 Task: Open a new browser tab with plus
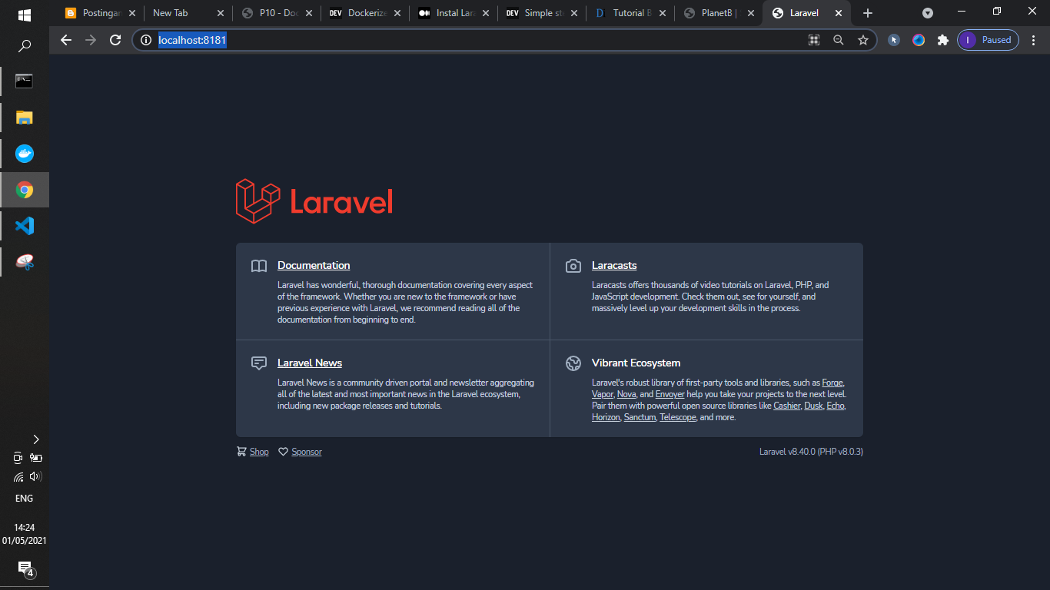coord(868,13)
